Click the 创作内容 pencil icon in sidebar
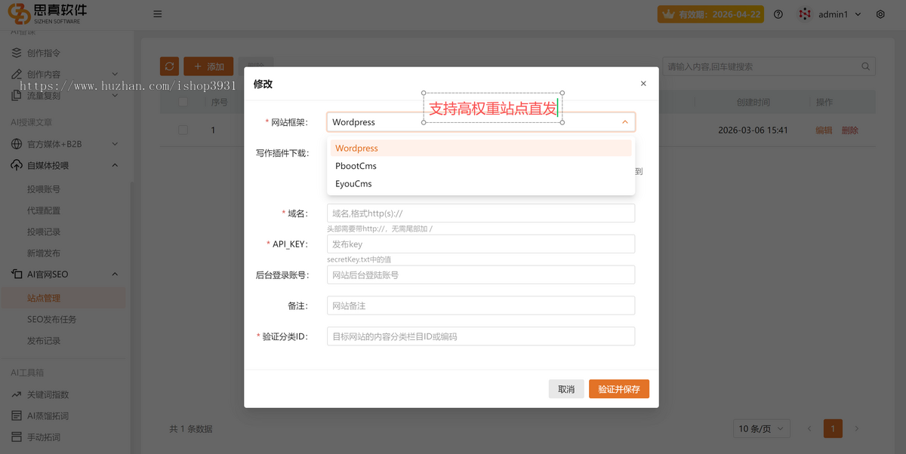 coord(17,74)
